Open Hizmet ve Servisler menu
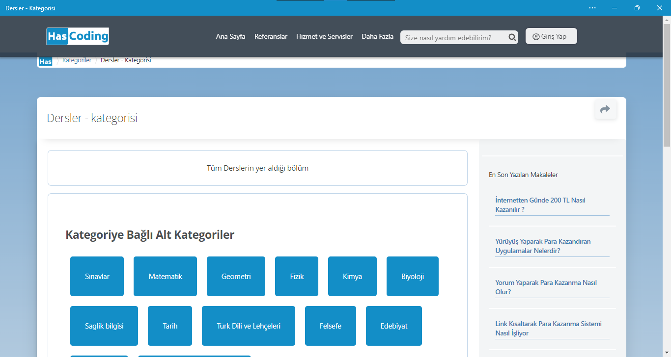This screenshot has height=357, width=671. (324, 36)
